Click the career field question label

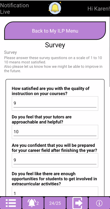54,148
